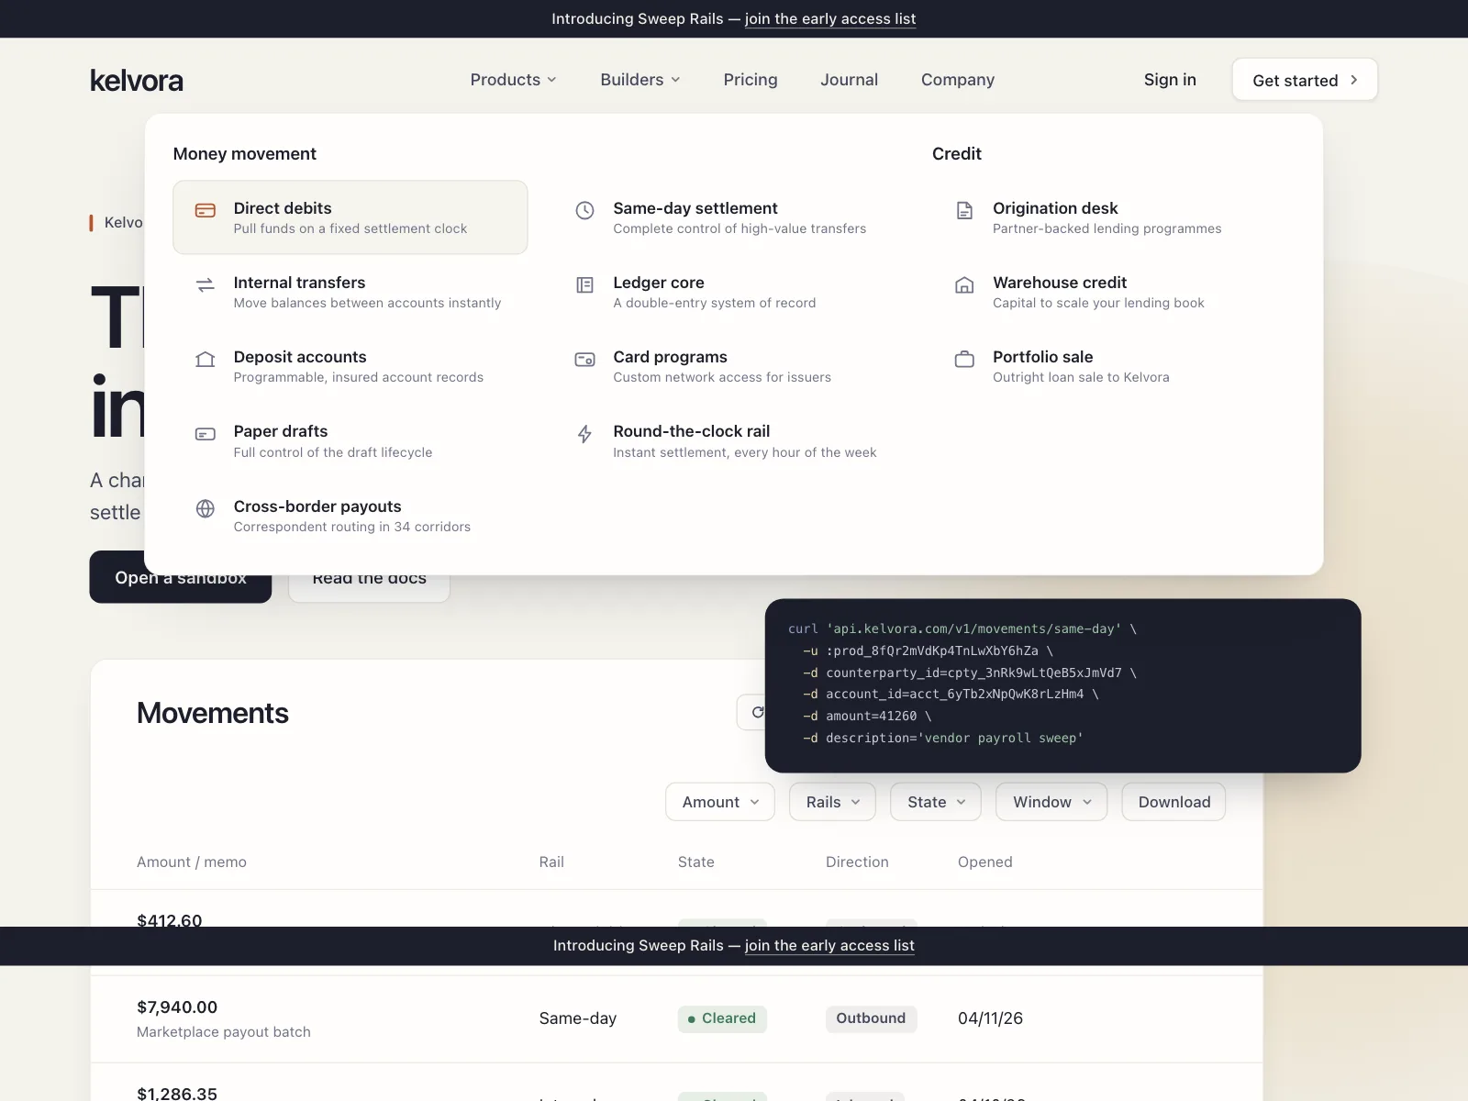
Task: Click the "description='vendor payroll sweep'" code line
Action: tap(943, 739)
